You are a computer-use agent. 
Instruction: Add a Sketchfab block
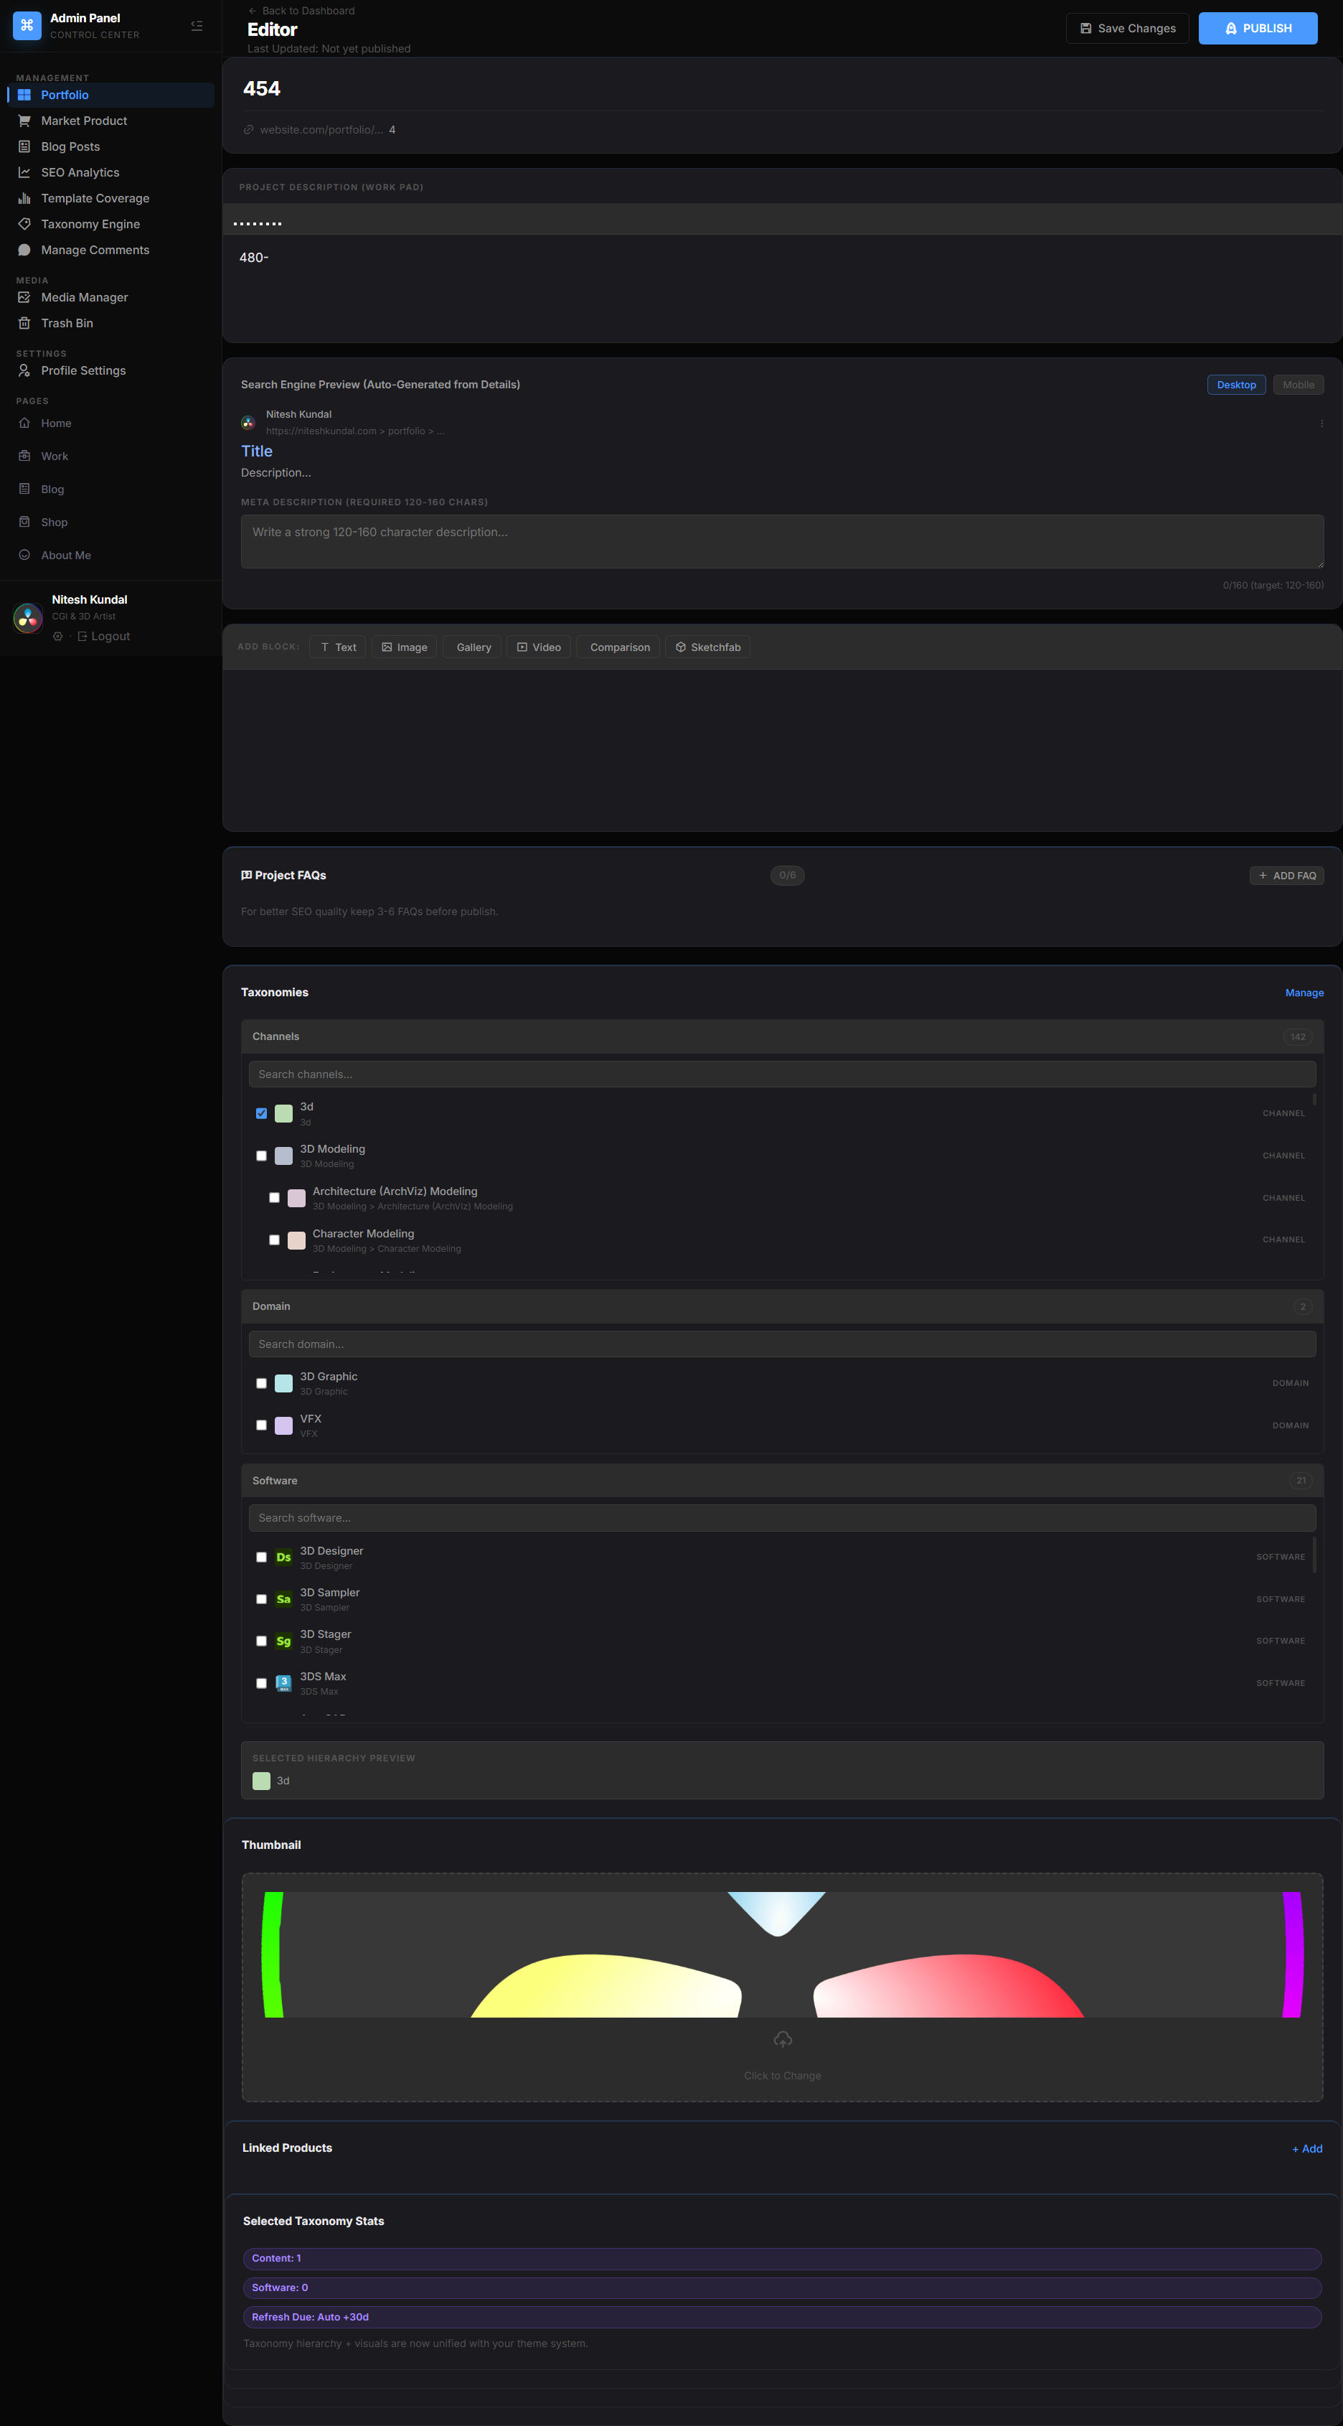pyautogui.click(x=708, y=647)
